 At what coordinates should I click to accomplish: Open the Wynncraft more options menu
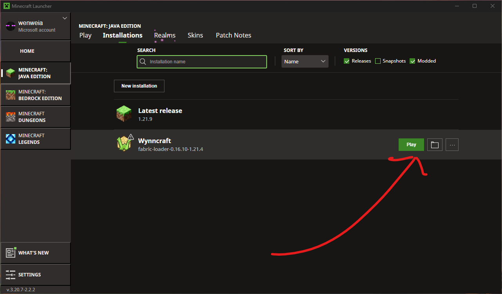pyautogui.click(x=452, y=144)
